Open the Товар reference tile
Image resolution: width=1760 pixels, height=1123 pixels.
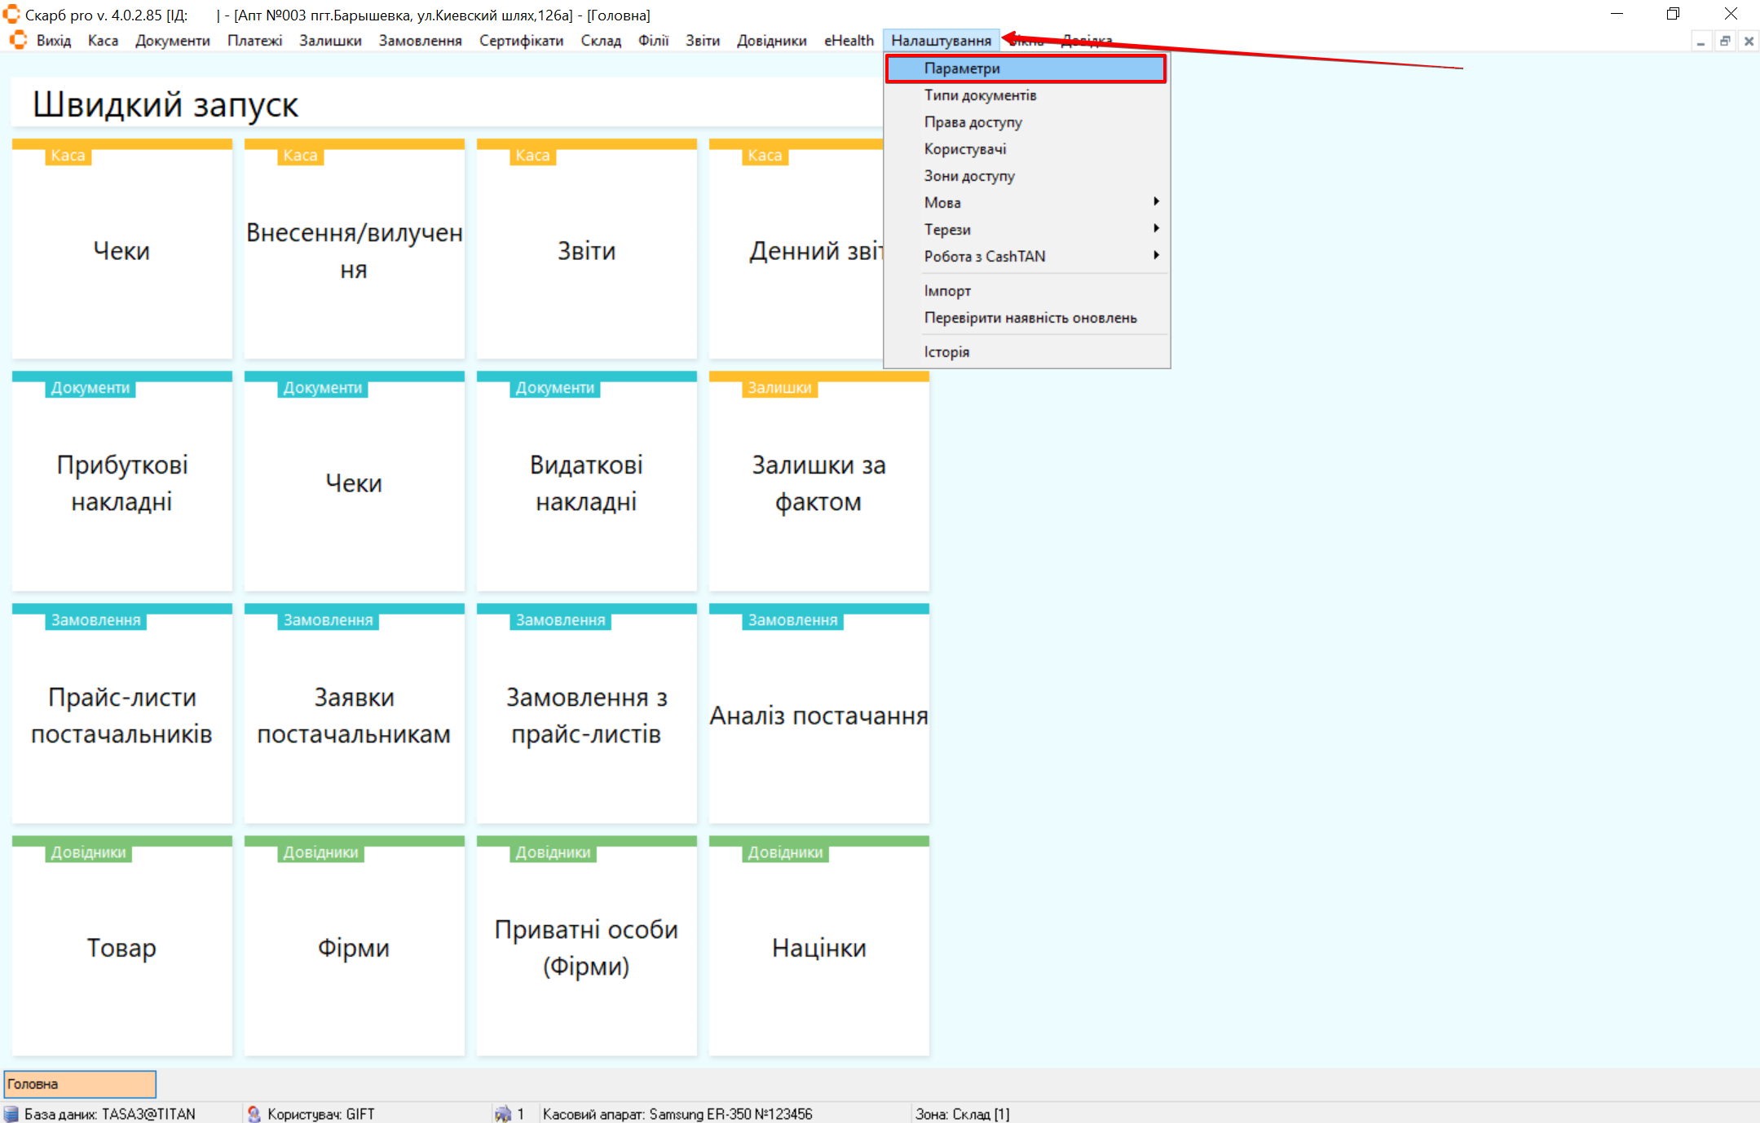pos(122,947)
